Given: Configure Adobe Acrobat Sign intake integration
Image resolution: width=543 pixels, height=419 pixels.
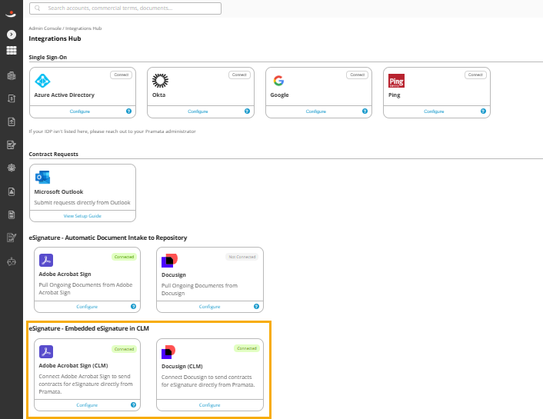Looking at the screenshot, I should (x=87, y=307).
